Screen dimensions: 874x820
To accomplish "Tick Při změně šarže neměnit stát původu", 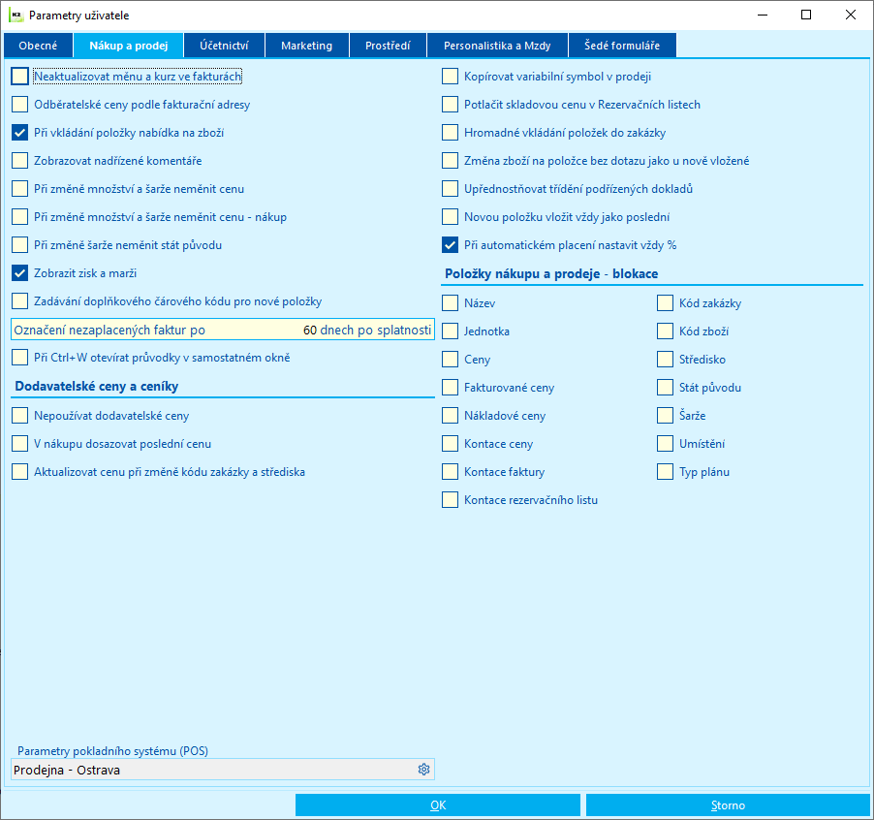I will click(x=20, y=244).
